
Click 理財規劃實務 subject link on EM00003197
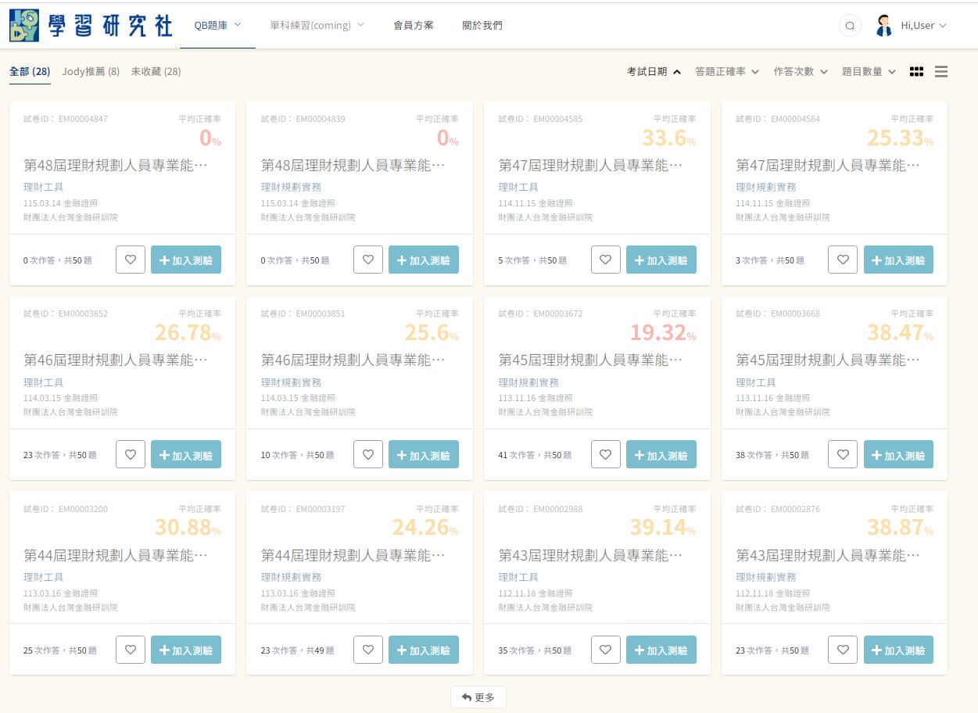point(291,577)
